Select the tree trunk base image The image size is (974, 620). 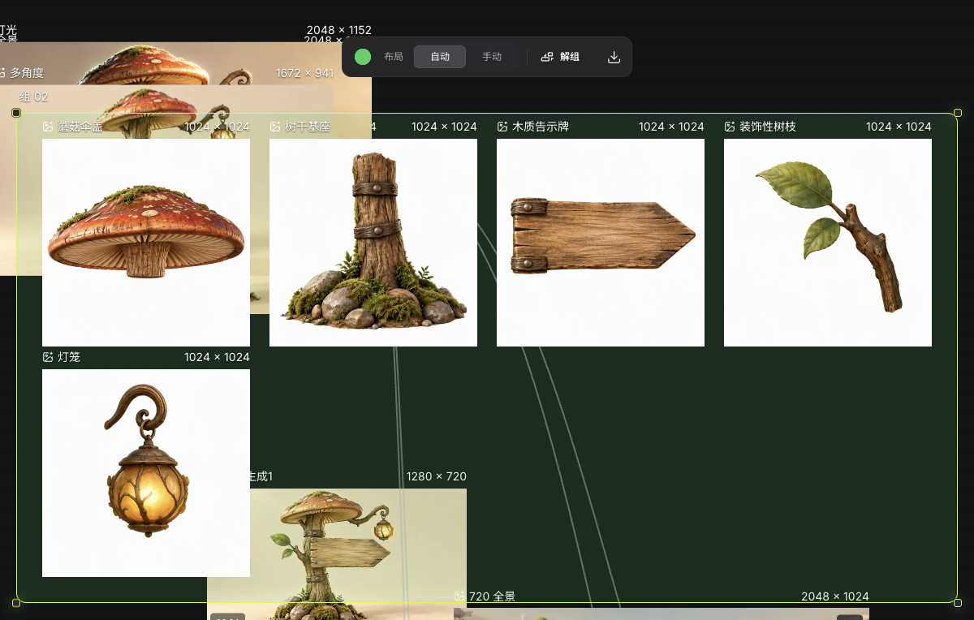click(x=373, y=243)
